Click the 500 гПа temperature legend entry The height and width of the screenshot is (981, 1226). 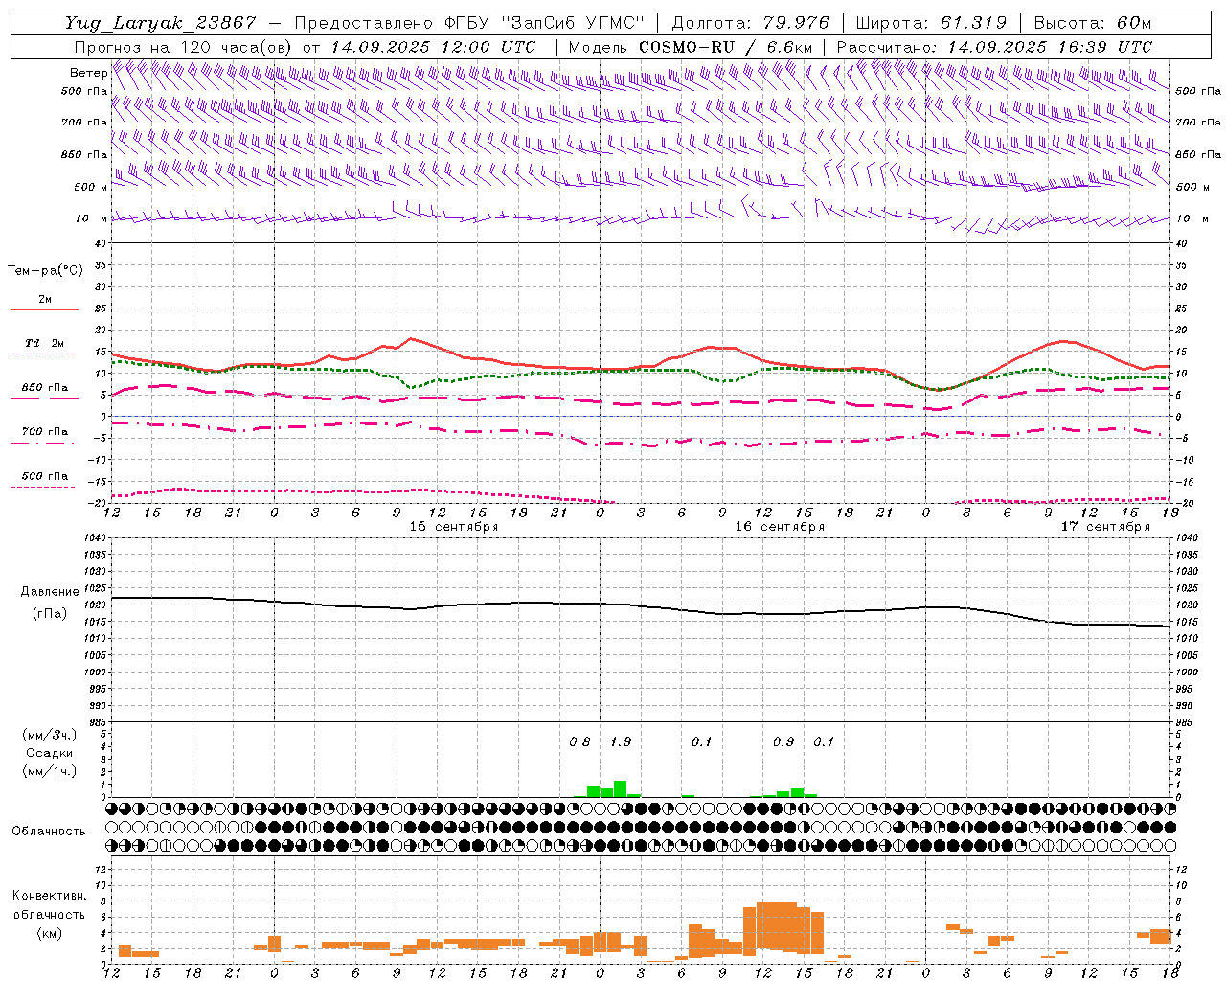click(x=44, y=476)
